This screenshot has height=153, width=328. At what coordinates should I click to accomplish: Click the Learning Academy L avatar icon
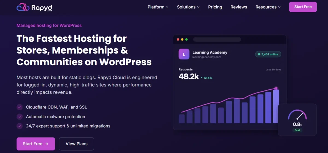tap(184, 54)
